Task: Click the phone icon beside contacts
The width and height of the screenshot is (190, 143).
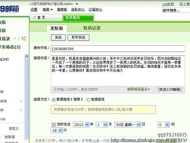Action: tap(24, 38)
